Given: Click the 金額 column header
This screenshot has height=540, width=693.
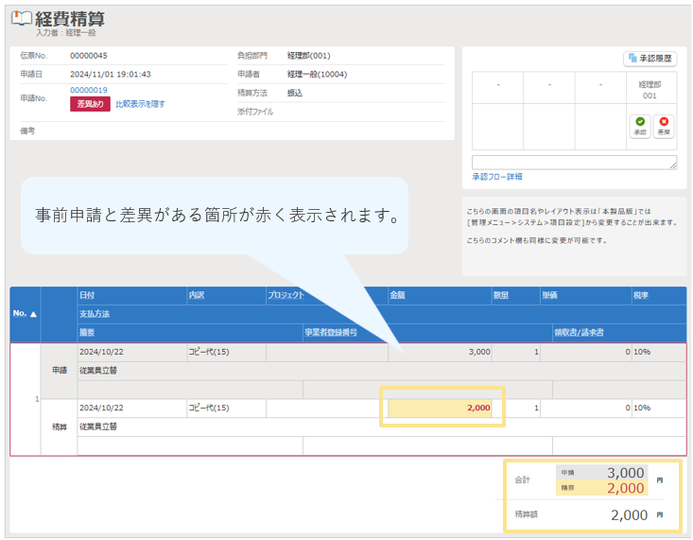Looking at the screenshot, I should [398, 295].
